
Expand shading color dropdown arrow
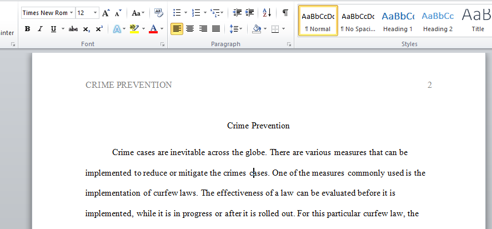(x=265, y=29)
